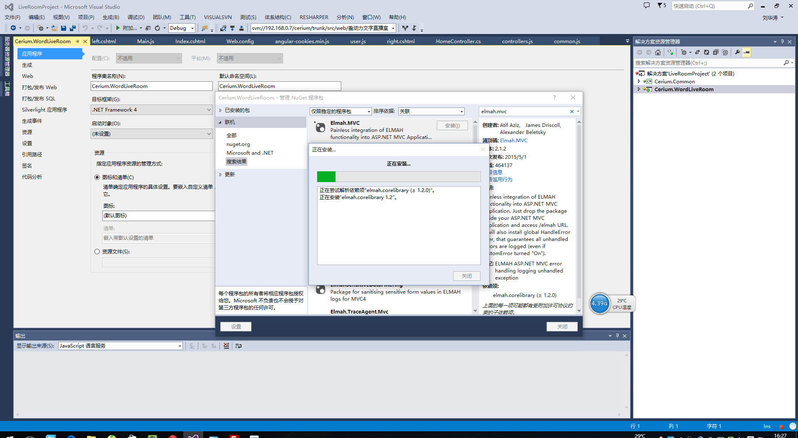Expand the Cerium.Common project node
The image size is (798, 438).
coord(639,81)
